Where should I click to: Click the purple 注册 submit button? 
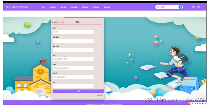click(78, 91)
